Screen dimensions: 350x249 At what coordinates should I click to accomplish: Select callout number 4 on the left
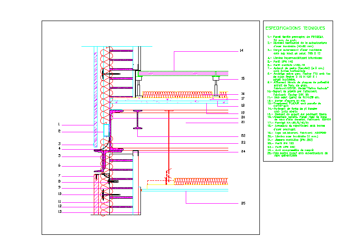click(x=59, y=149)
